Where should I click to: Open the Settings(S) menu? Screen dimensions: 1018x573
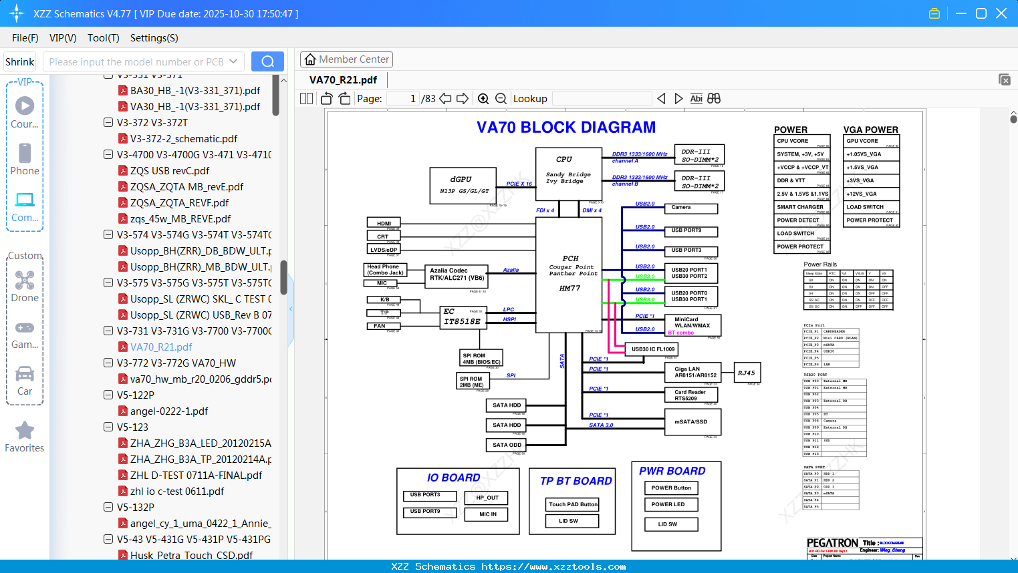pyautogui.click(x=154, y=38)
